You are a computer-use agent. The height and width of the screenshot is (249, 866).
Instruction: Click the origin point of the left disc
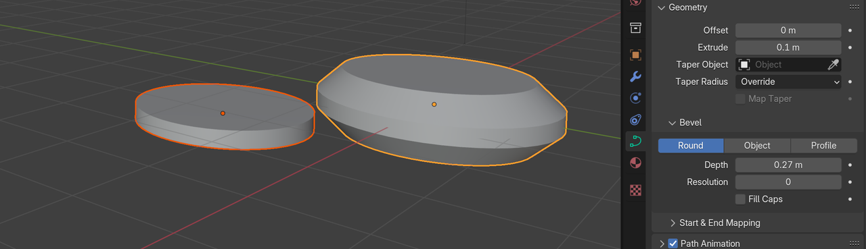223,113
